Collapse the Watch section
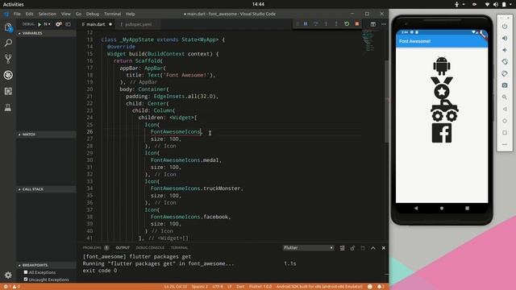The width and height of the screenshot is (516, 290). (x=46, y=135)
